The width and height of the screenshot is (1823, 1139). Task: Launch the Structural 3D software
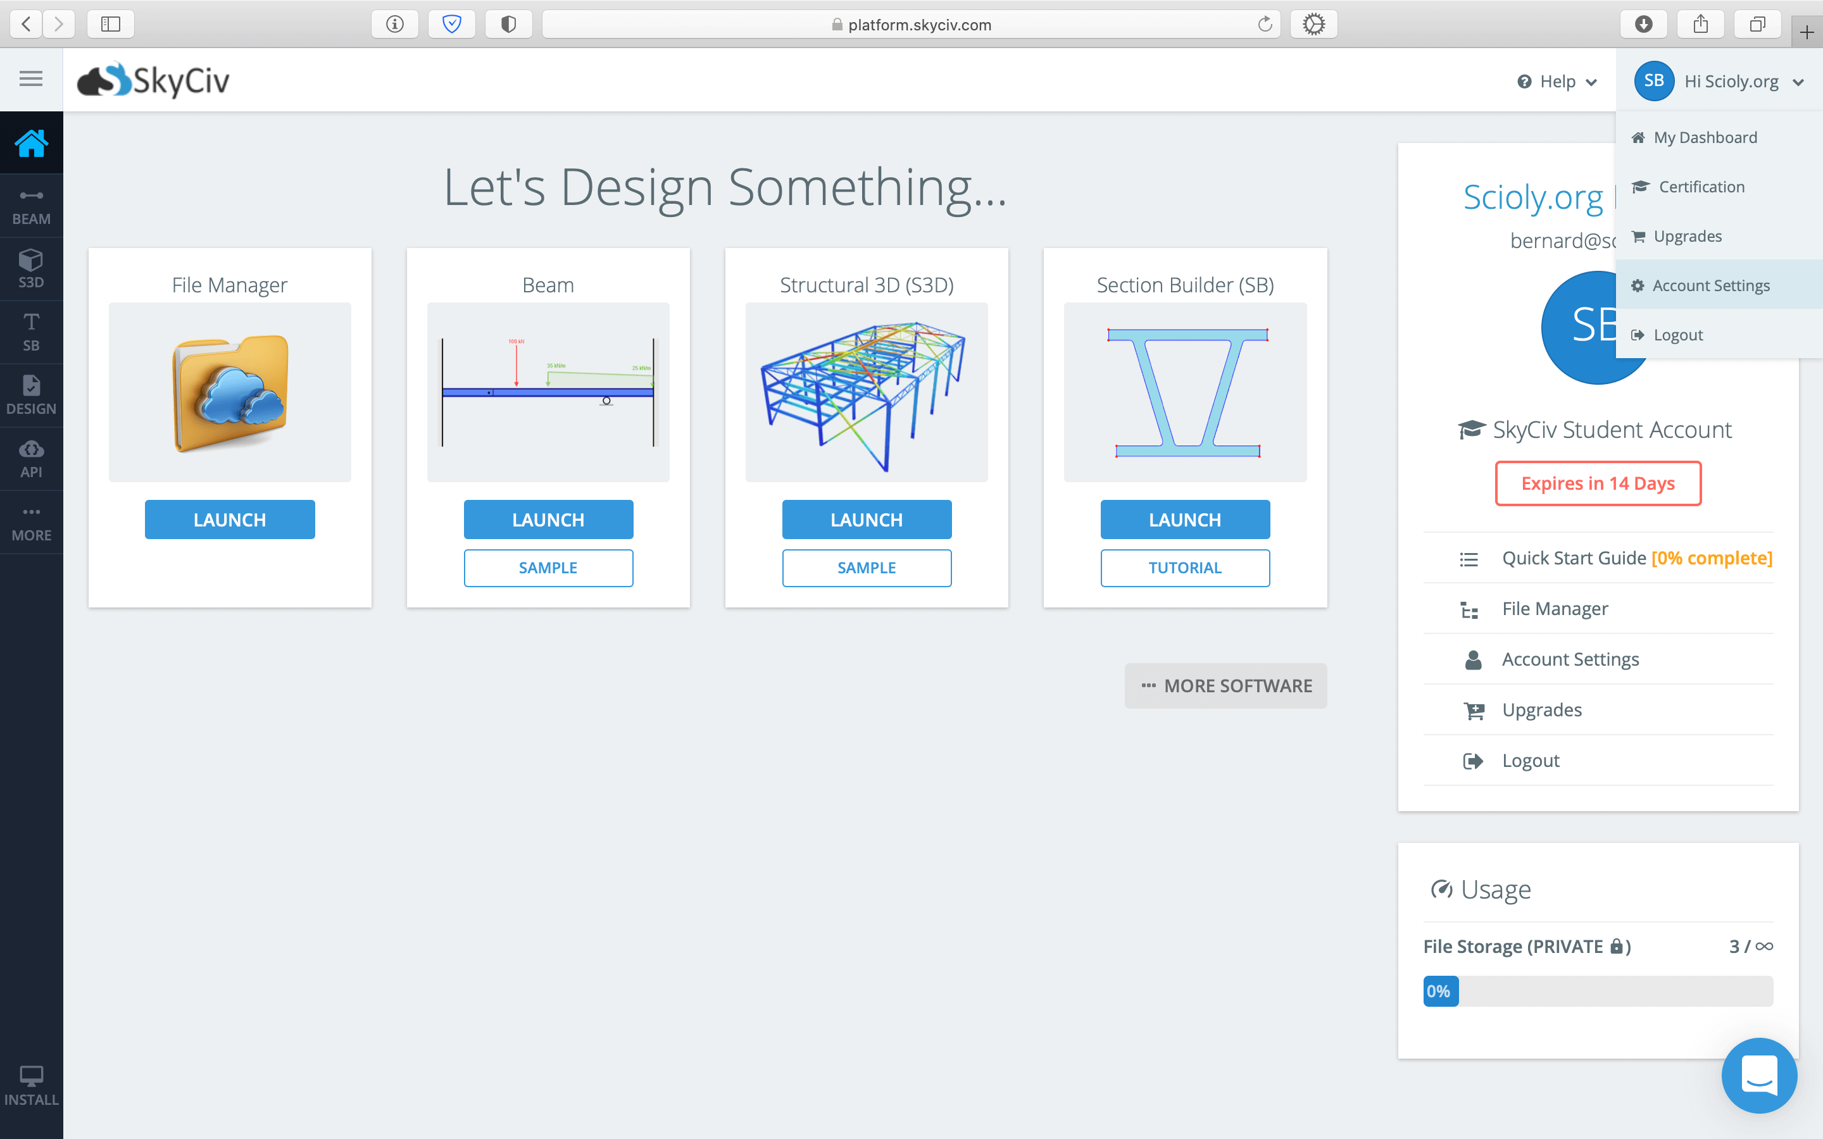coord(867,520)
